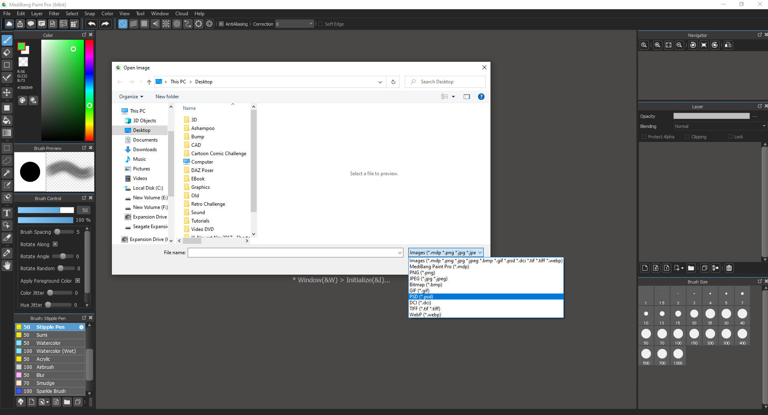Image resolution: width=768 pixels, height=415 pixels.
Task: Click the File name input field
Action: (x=293, y=253)
